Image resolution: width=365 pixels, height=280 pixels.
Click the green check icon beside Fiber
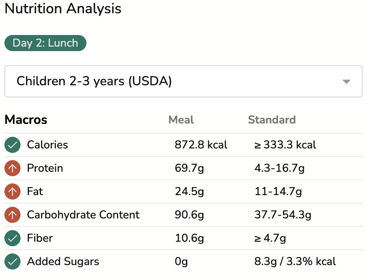[x=12, y=238]
